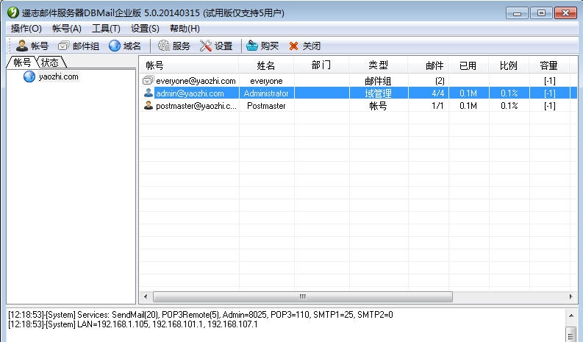Sort by the 类型 column header
Image resolution: width=583 pixels, height=342 pixels.
pos(379,65)
